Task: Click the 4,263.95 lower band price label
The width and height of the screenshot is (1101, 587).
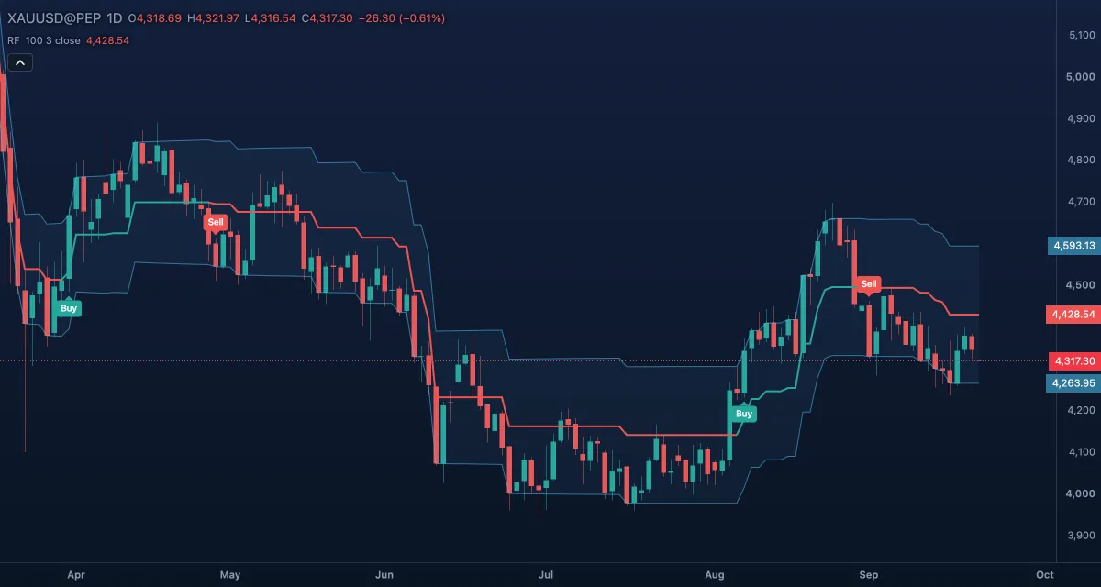Action: click(1073, 383)
